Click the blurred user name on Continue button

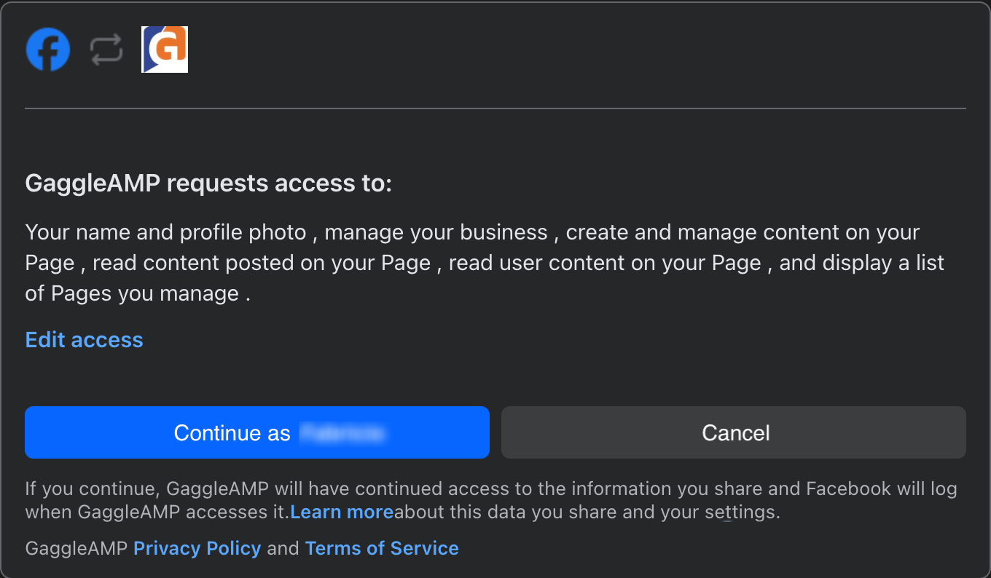point(342,433)
